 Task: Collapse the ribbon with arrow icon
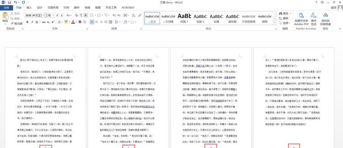(340, 29)
